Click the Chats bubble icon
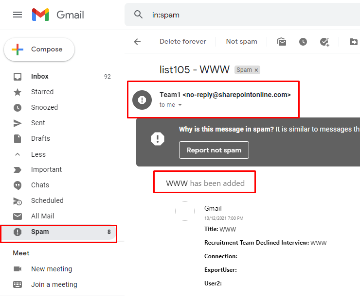Image resolution: width=360 pixels, height=299 pixels. click(18, 185)
